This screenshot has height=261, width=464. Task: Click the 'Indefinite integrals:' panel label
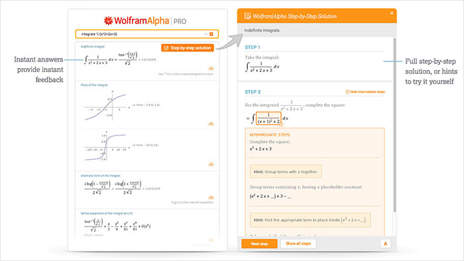pos(262,30)
